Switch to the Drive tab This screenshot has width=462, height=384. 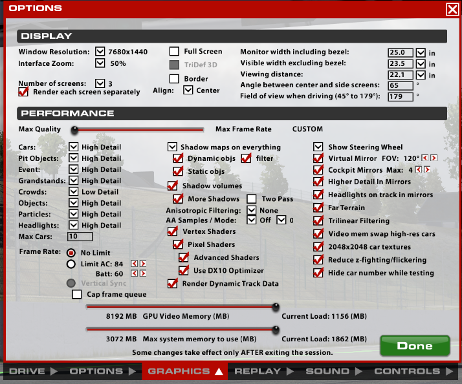33,371
